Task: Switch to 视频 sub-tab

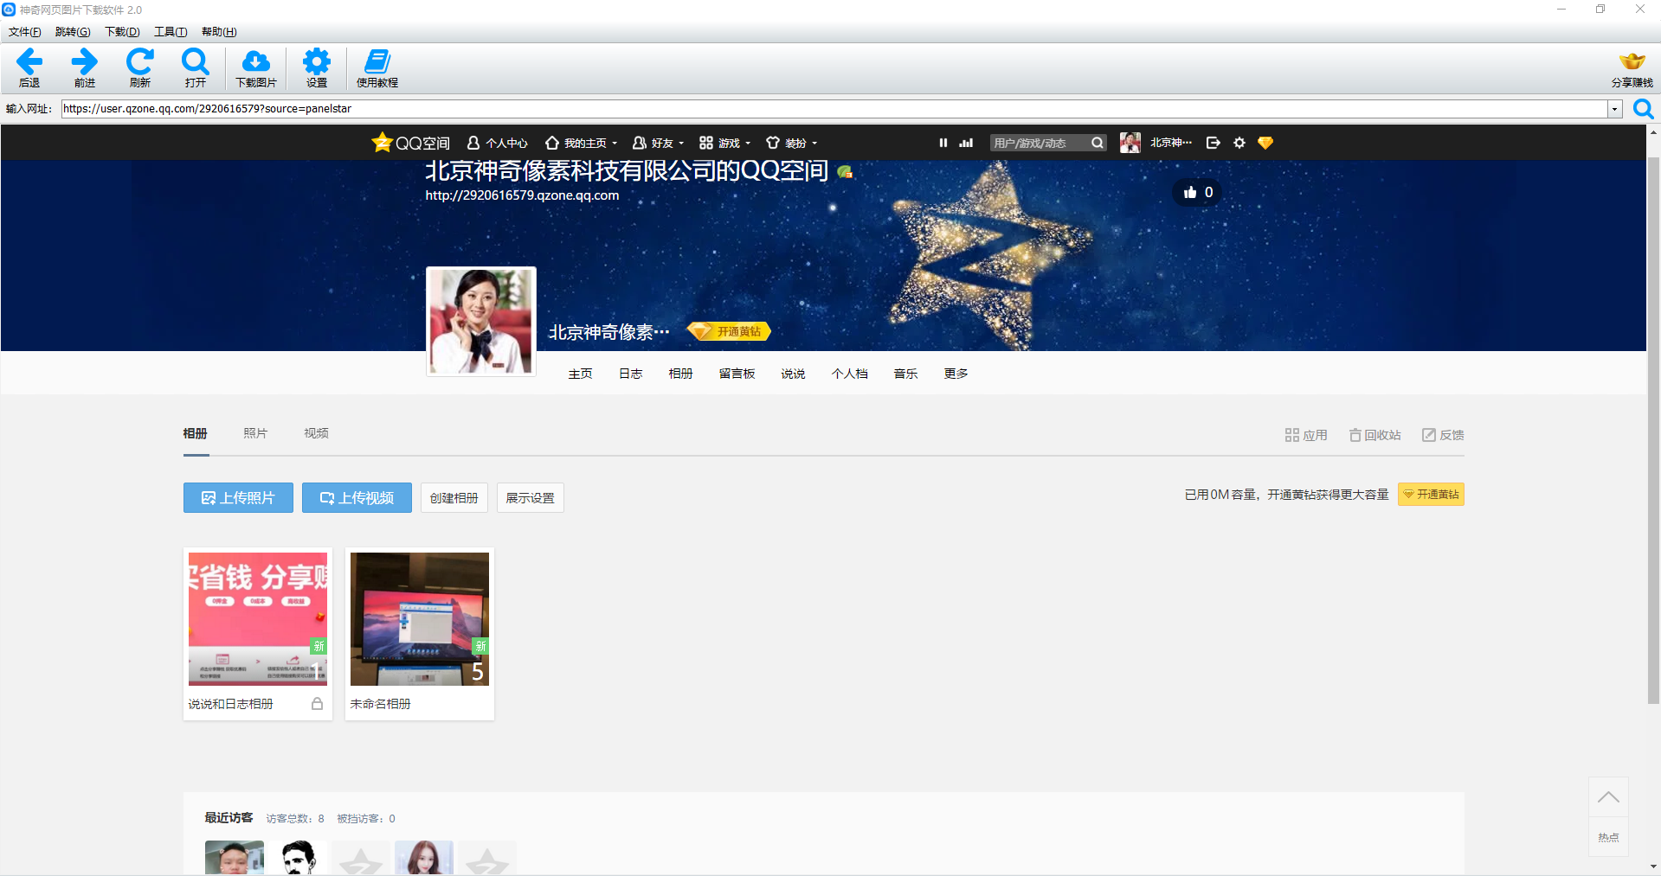Action: (316, 433)
